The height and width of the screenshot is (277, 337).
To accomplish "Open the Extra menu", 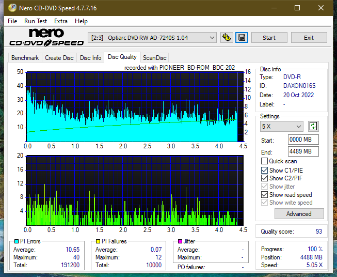I will point(61,21).
